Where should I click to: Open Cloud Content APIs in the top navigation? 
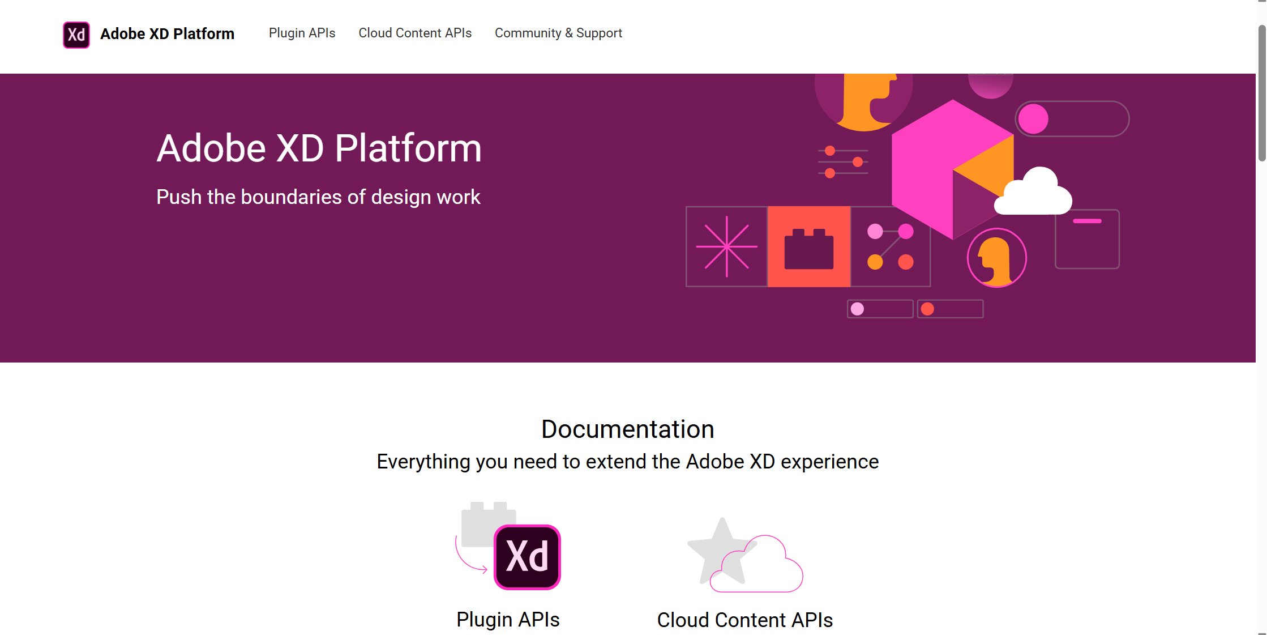click(415, 33)
